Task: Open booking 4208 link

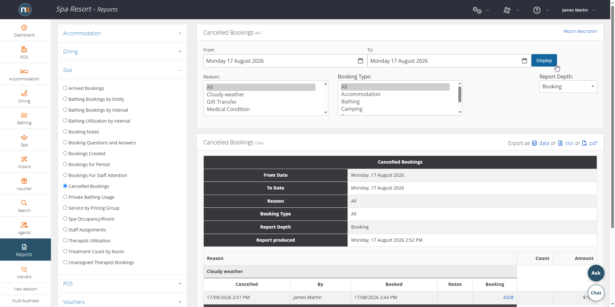Action: [x=508, y=297]
